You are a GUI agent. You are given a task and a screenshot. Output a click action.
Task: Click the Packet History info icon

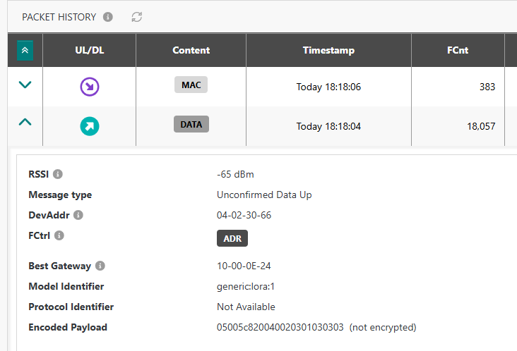point(107,16)
